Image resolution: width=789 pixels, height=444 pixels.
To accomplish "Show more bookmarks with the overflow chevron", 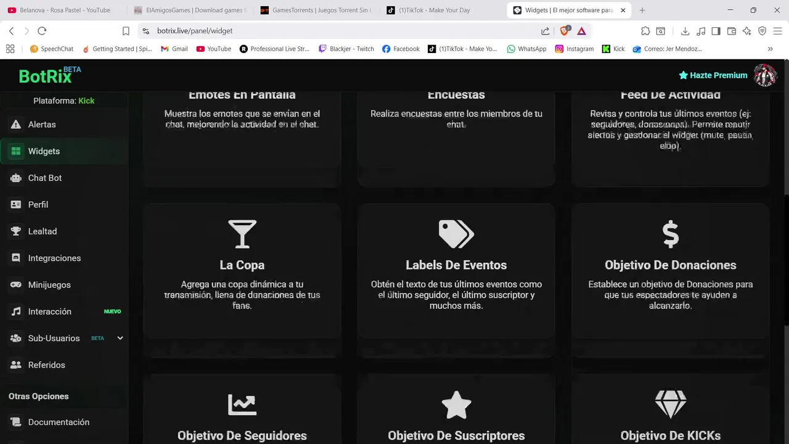I will click(x=771, y=49).
